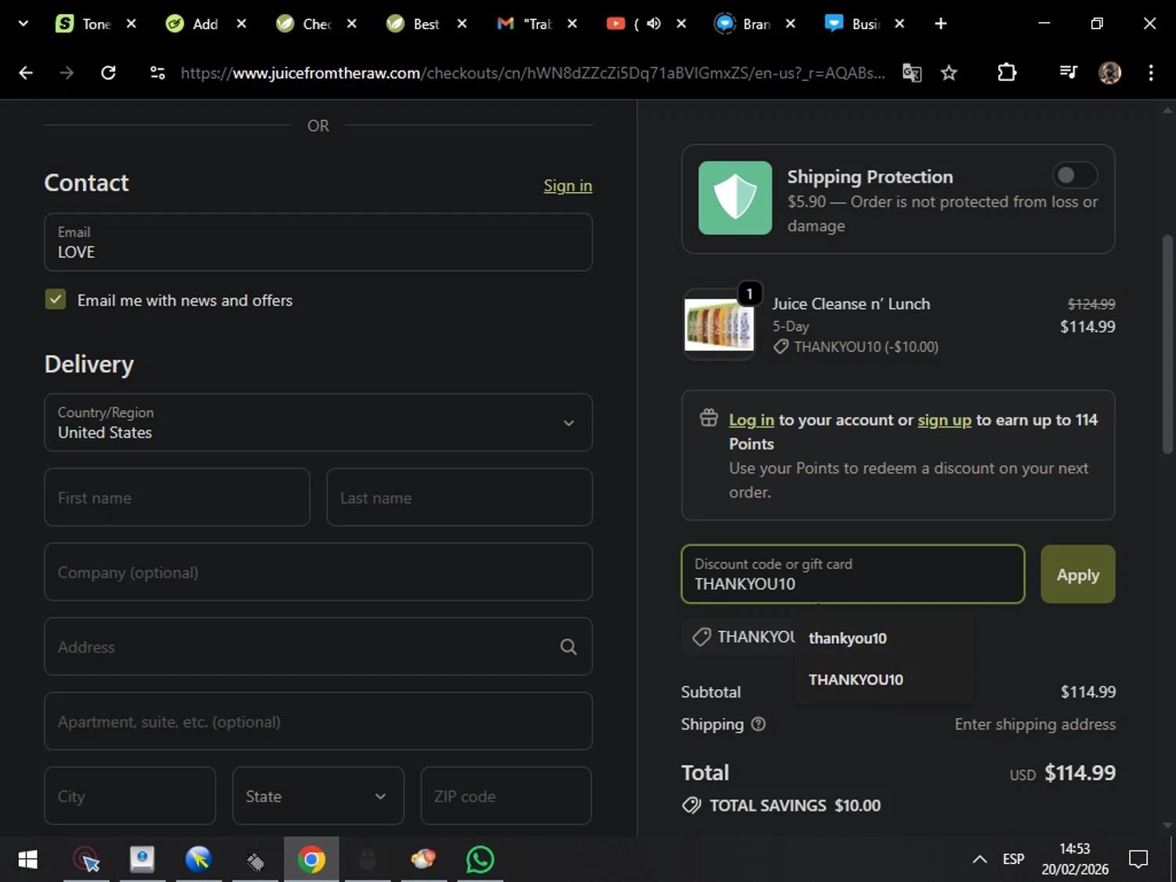Close the Busi tab
Image resolution: width=1176 pixels, height=882 pixels.
pyautogui.click(x=899, y=24)
